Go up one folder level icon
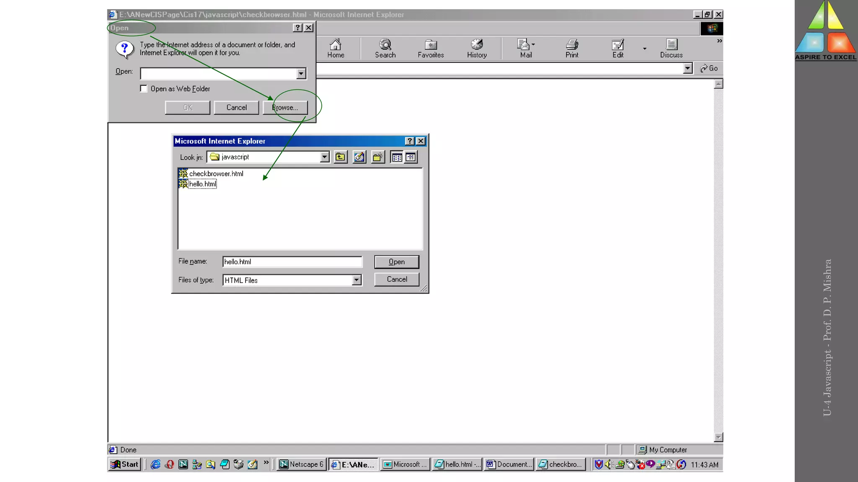Image resolution: width=858 pixels, height=482 pixels. pos(340,157)
